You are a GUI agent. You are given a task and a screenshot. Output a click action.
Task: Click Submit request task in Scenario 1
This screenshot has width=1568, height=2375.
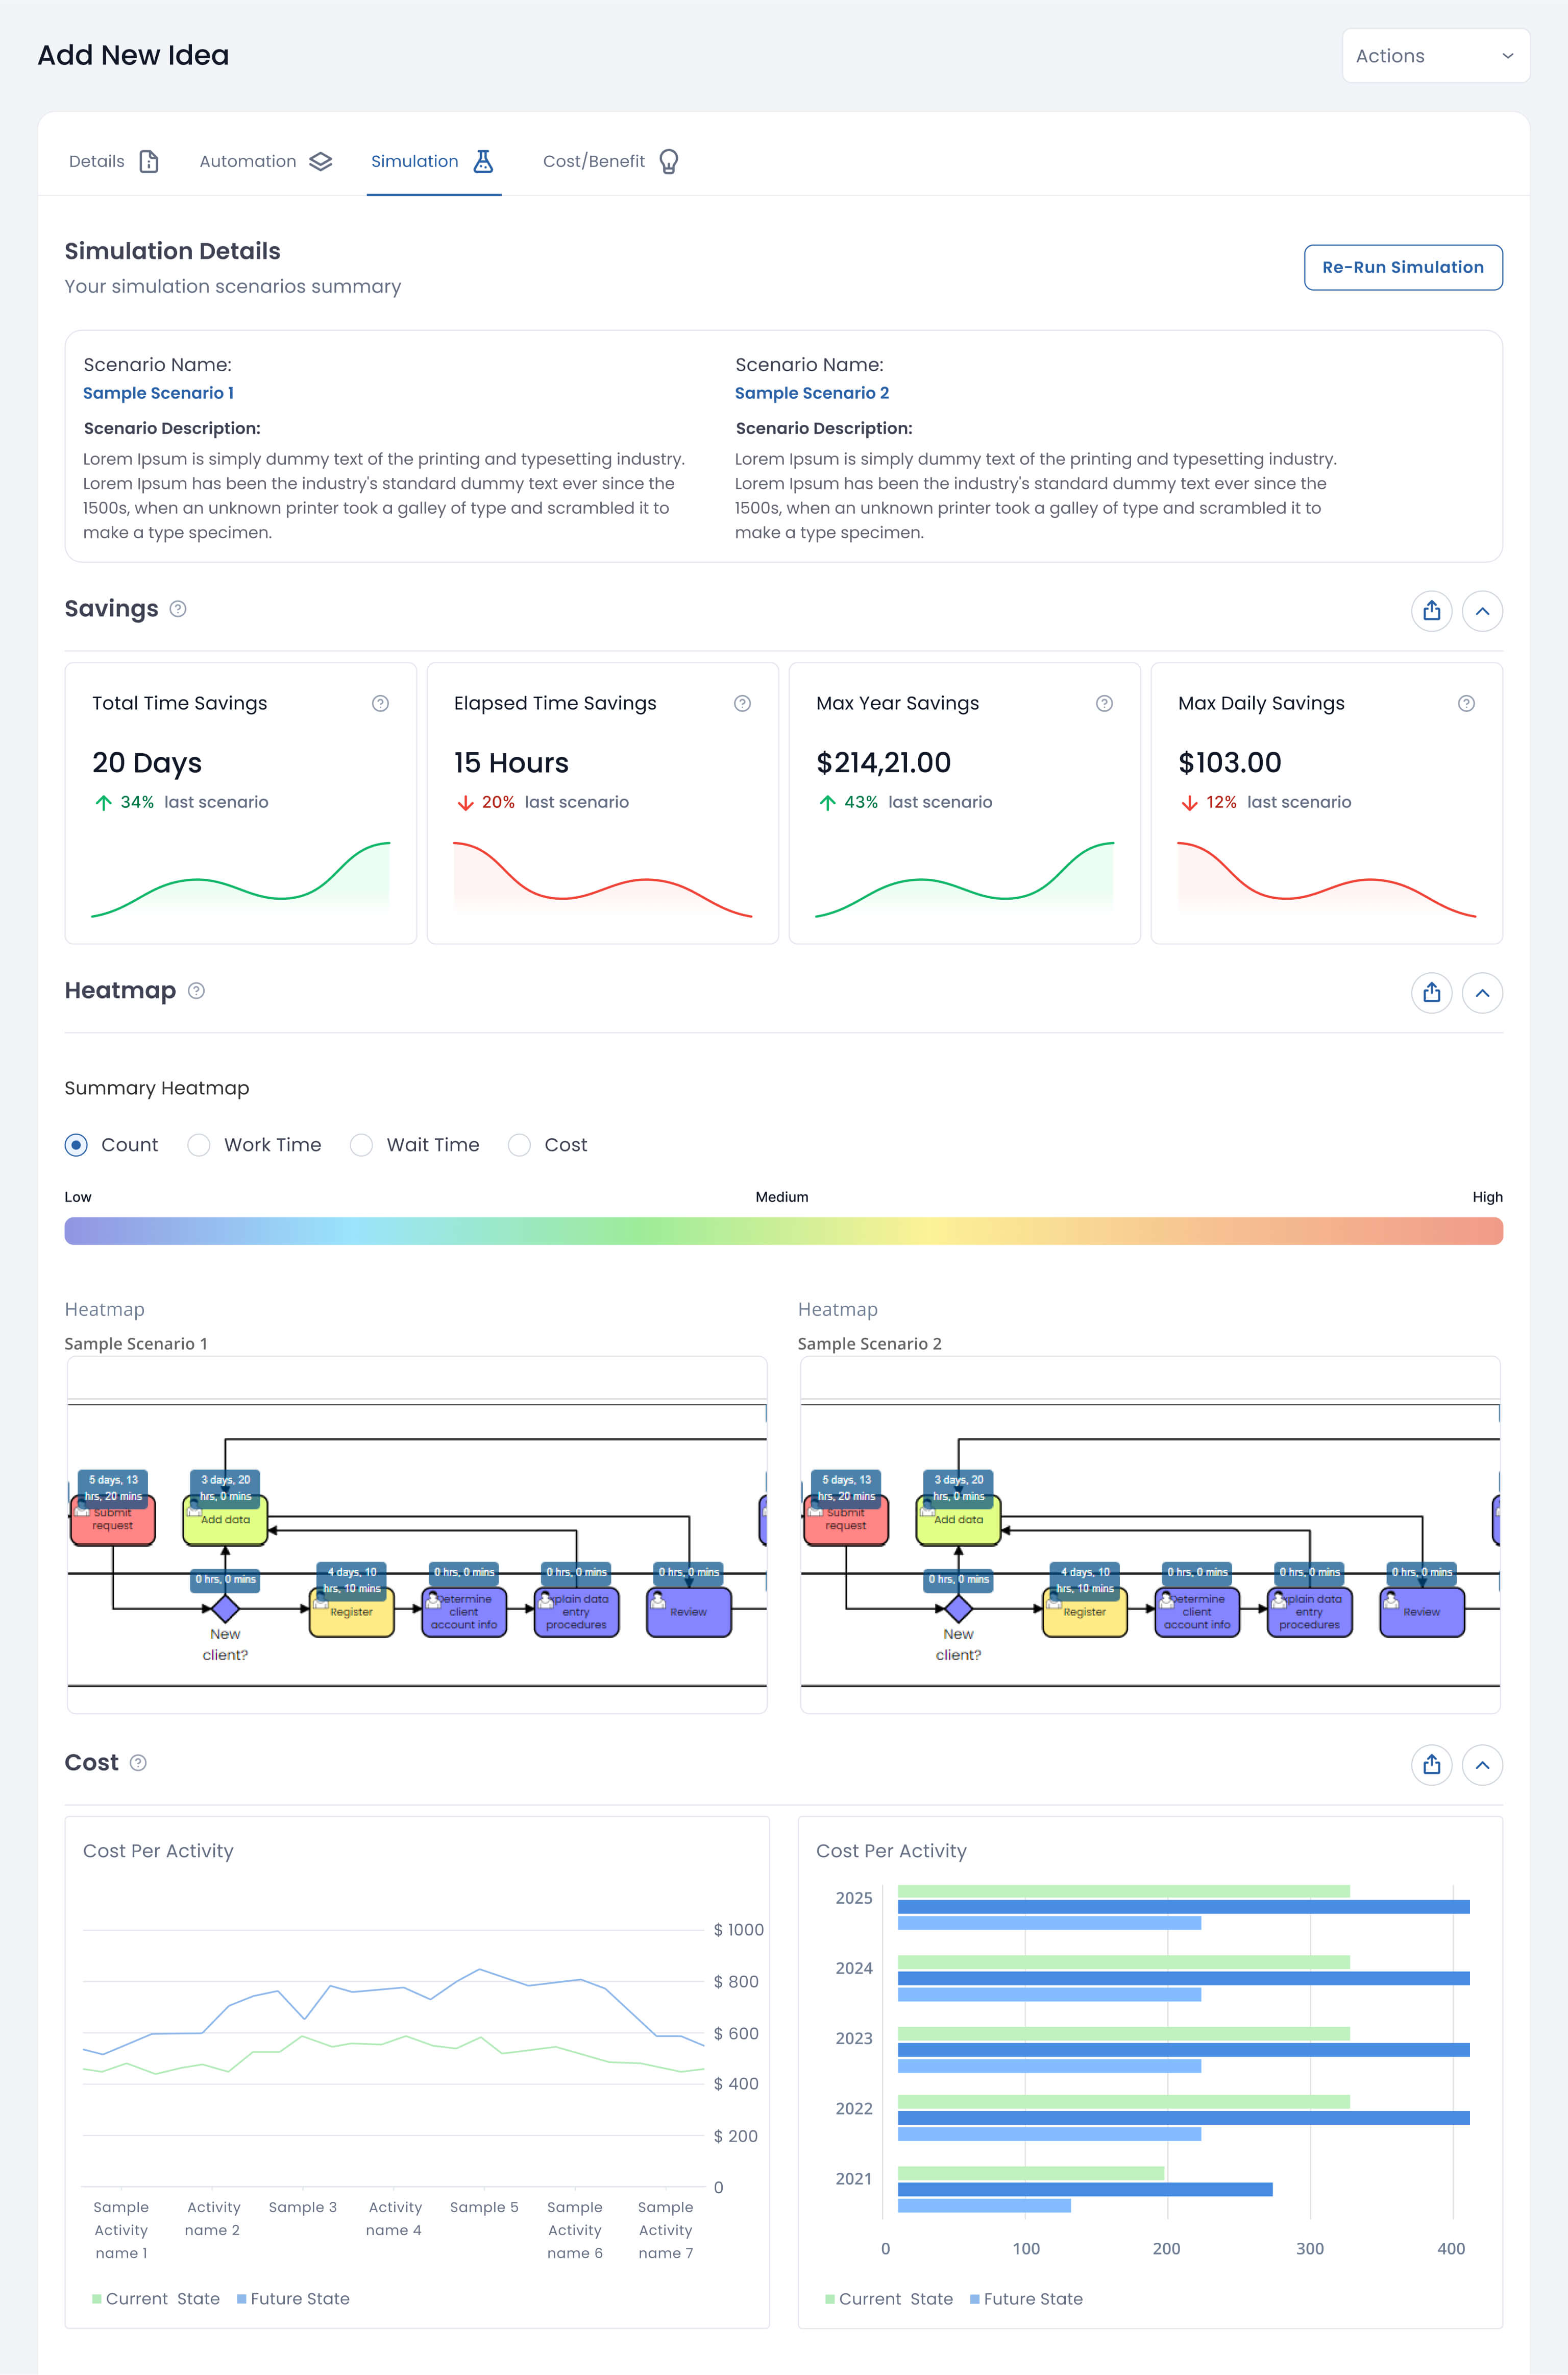tap(113, 1521)
